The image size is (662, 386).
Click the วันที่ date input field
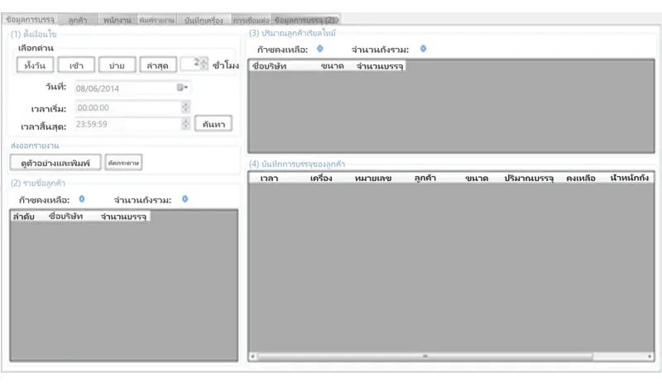pyautogui.click(x=126, y=88)
